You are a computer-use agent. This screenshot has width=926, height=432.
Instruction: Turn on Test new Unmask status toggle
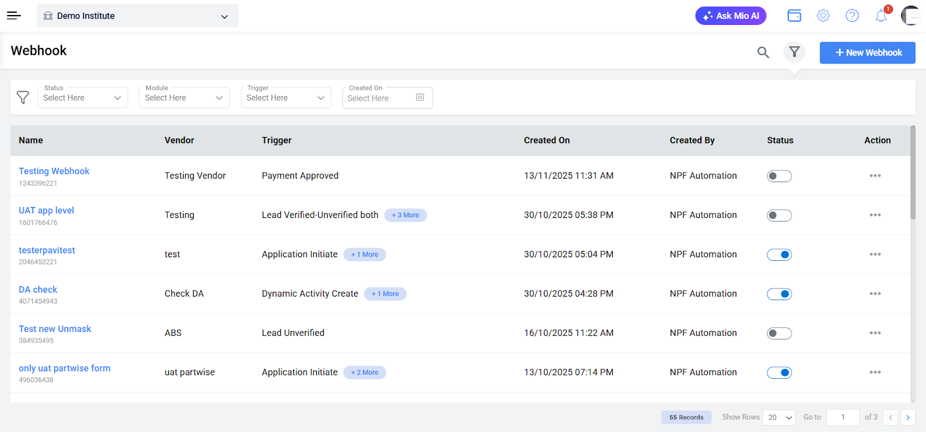tap(779, 333)
